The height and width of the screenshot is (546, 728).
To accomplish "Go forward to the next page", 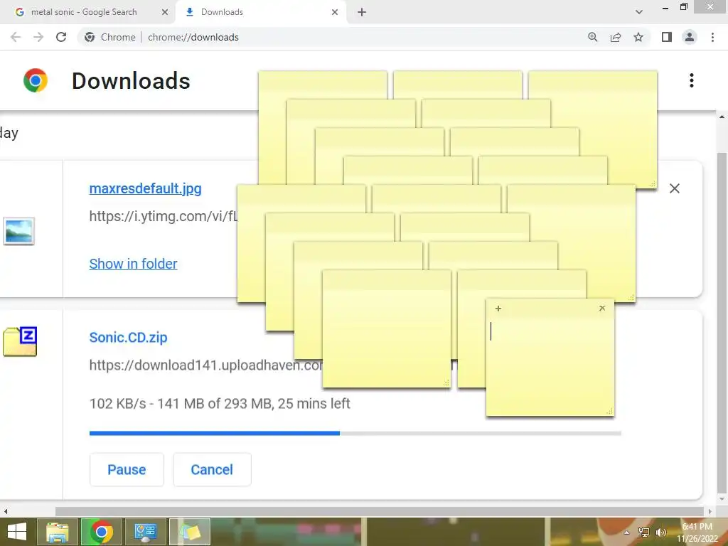I will point(38,37).
